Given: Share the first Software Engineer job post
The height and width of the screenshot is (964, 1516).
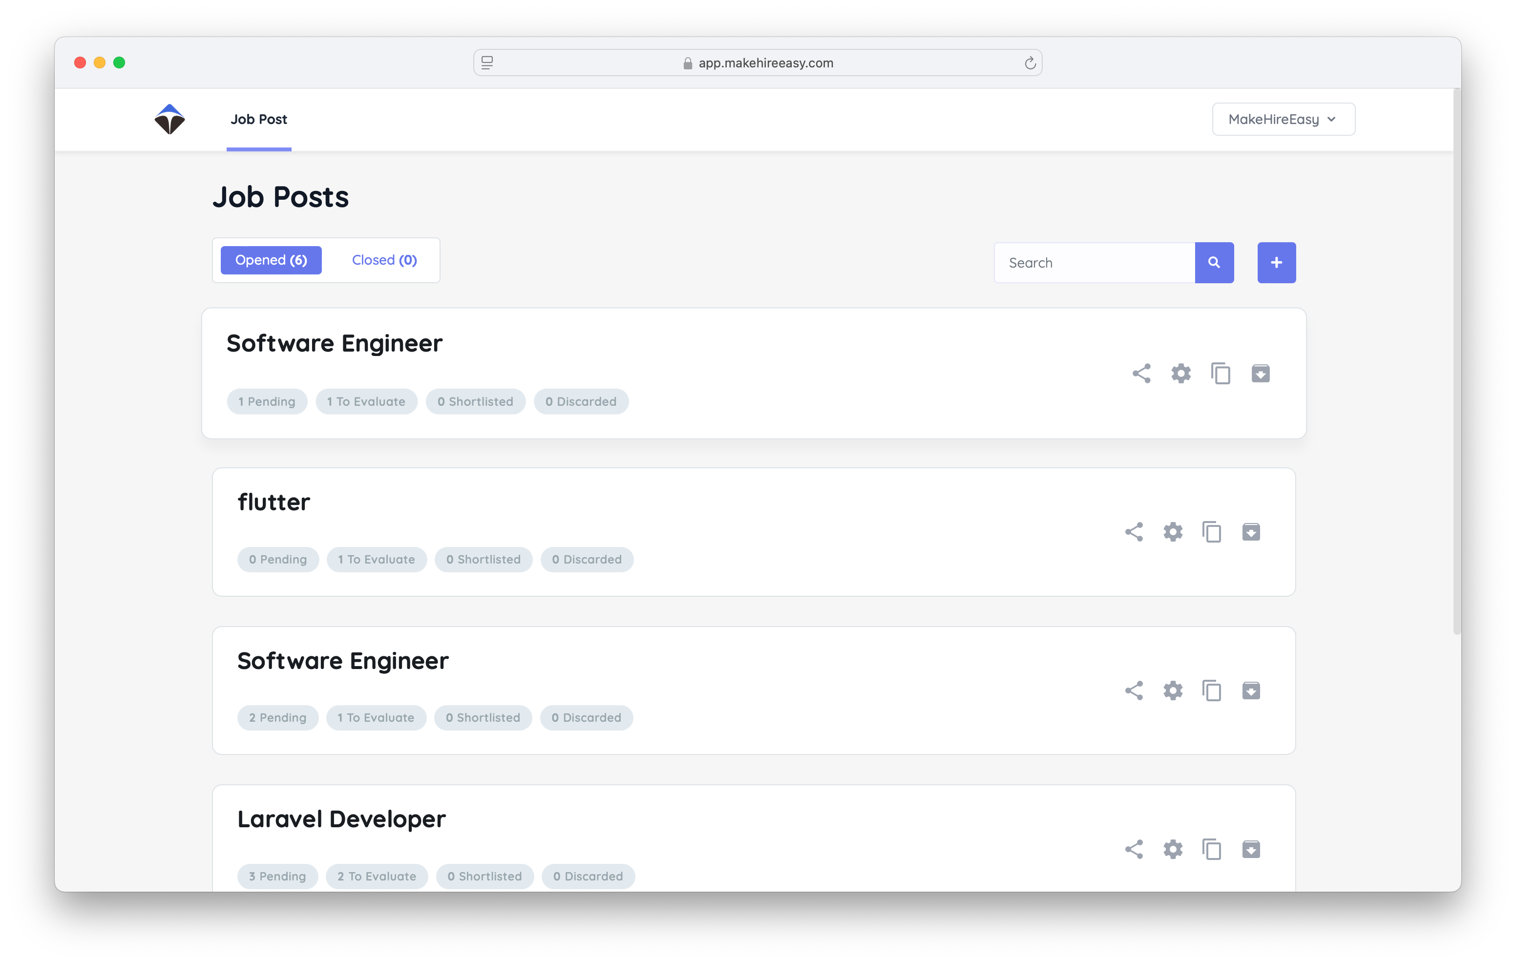Looking at the screenshot, I should pyautogui.click(x=1141, y=374).
